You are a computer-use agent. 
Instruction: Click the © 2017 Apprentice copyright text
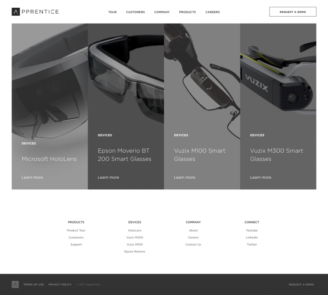pyautogui.click(x=88, y=285)
